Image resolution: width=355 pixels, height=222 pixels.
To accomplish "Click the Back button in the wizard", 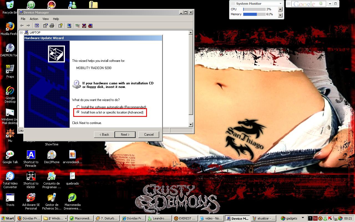I will click(104, 135).
